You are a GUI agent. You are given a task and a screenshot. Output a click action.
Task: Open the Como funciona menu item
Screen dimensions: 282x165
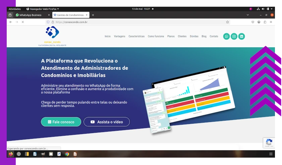point(156,36)
